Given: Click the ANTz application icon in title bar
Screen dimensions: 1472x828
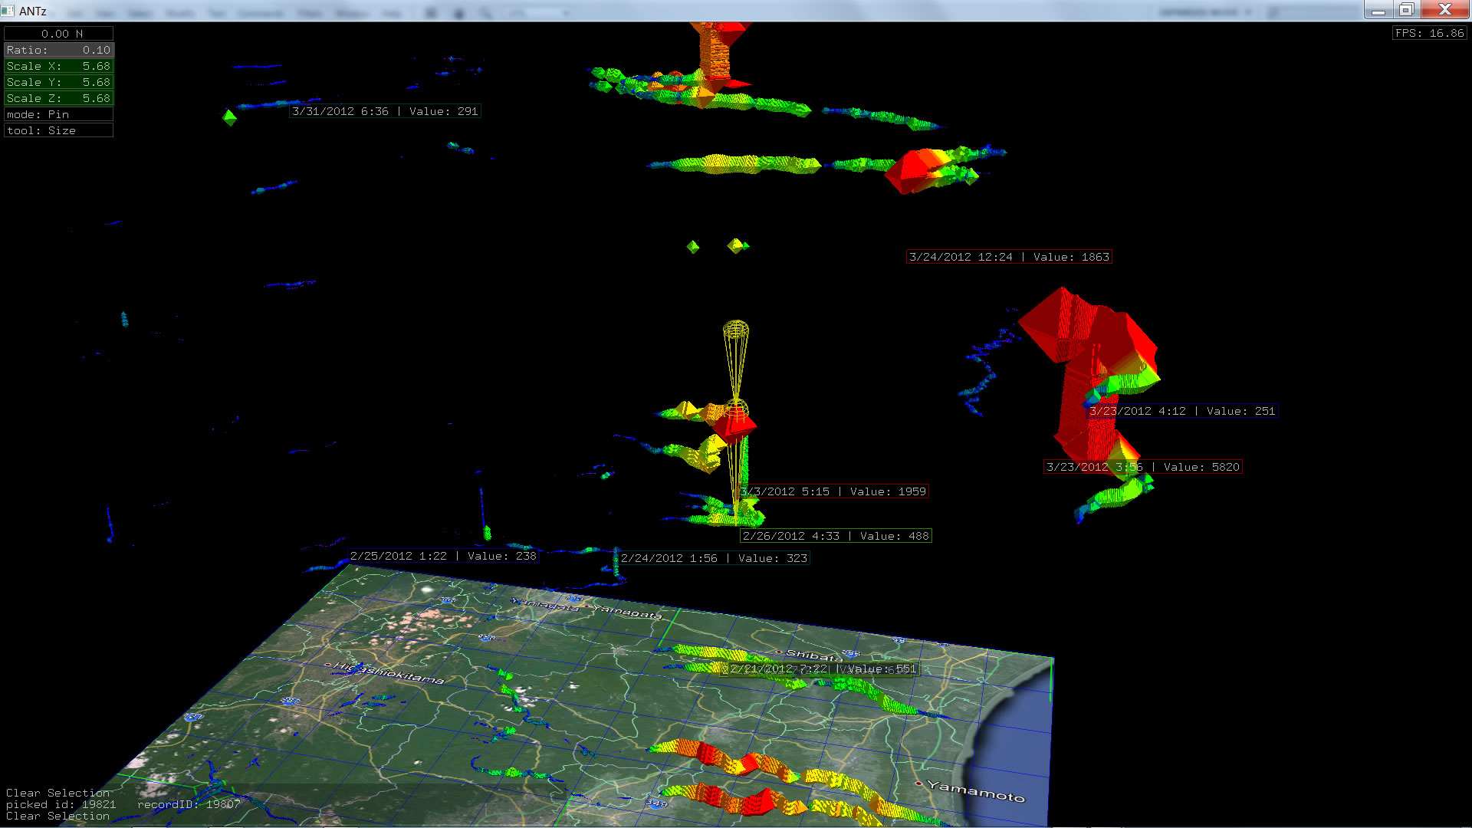Looking at the screenshot, I should [8, 11].
